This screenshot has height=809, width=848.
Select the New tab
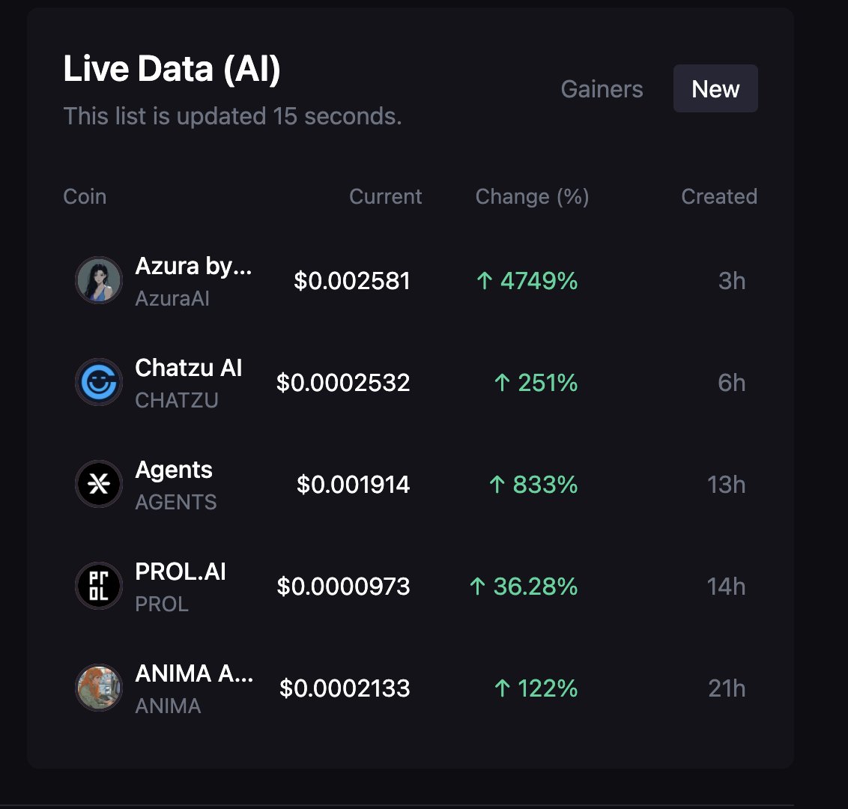click(x=715, y=88)
